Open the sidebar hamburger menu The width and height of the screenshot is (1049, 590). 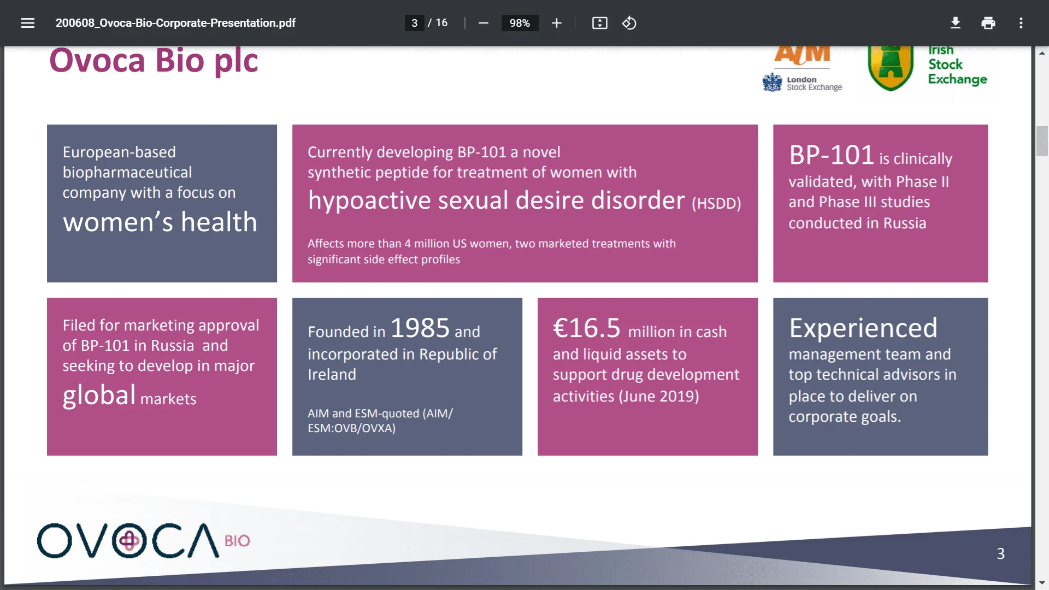click(x=28, y=23)
